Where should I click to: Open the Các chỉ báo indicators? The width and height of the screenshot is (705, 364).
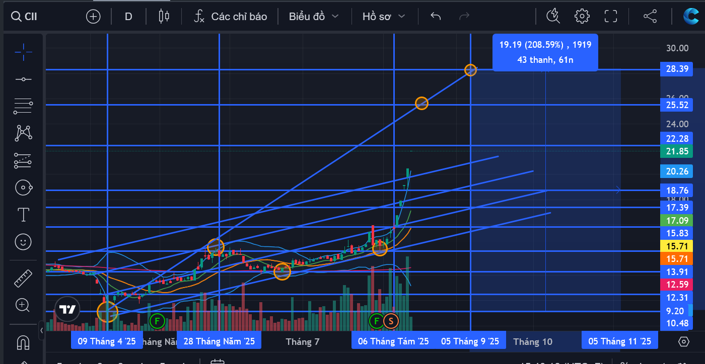[x=231, y=17]
